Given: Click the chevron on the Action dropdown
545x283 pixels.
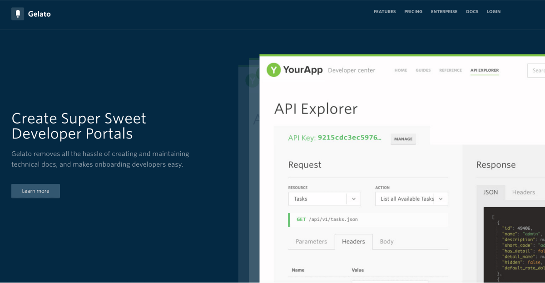Looking at the screenshot, I should click(x=441, y=199).
